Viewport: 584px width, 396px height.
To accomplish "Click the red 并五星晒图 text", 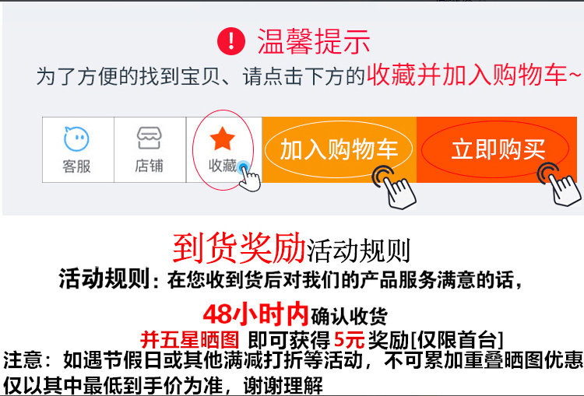I will coord(189,339).
